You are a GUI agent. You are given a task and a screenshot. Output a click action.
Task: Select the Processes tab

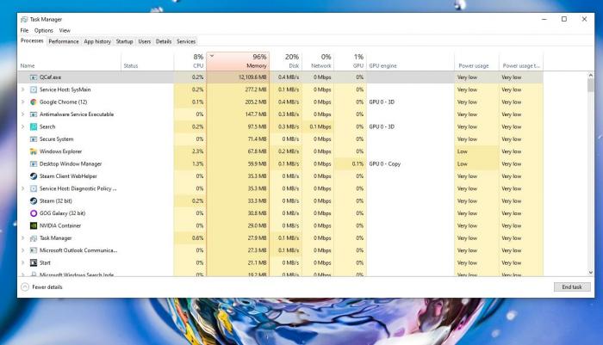[32, 40]
